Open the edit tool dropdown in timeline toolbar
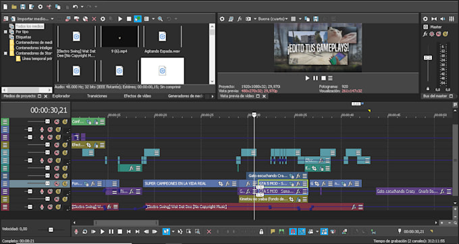The height and width of the screenshot is (244, 459). (173, 231)
